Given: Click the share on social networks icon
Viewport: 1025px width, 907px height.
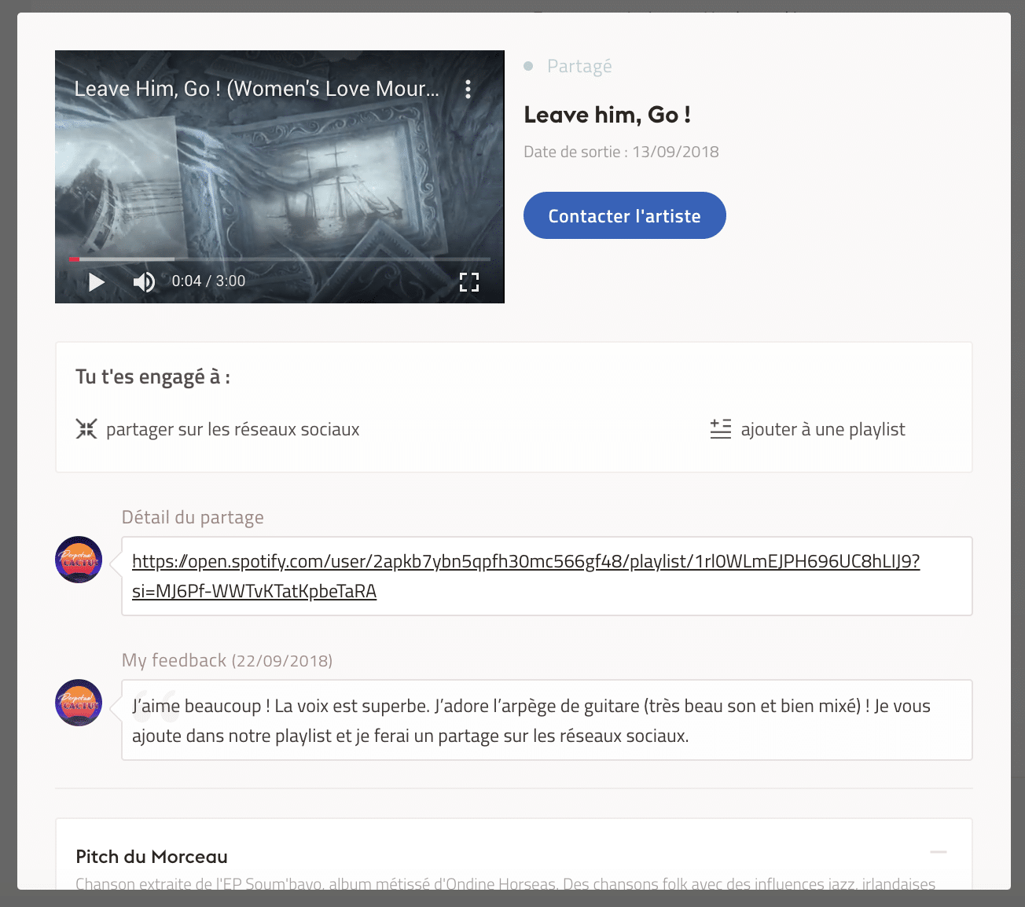Looking at the screenshot, I should click(x=86, y=429).
